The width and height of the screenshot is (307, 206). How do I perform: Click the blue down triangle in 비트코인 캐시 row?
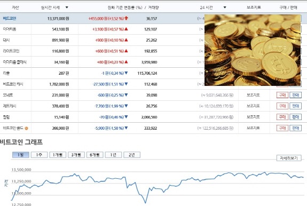pos(126,84)
